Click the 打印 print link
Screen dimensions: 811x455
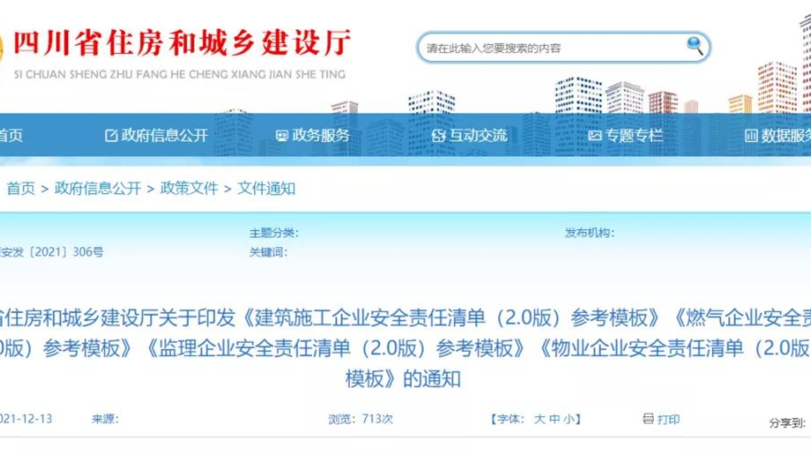pyautogui.click(x=669, y=419)
